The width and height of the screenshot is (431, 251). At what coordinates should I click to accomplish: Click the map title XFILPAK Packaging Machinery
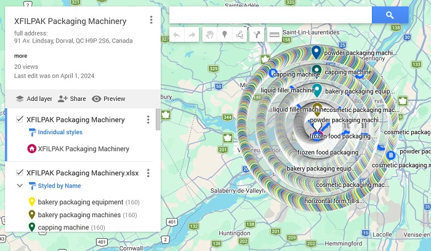click(x=70, y=21)
